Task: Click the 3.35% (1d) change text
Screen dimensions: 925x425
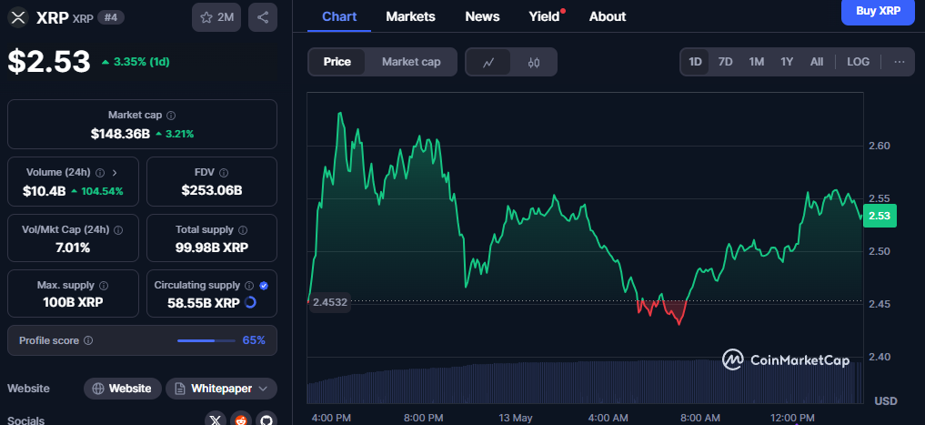Action: pos(140,62)
